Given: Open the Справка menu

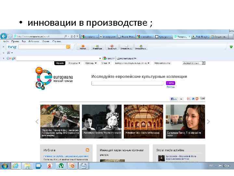Looking at the screenshot, I should 57,41.
